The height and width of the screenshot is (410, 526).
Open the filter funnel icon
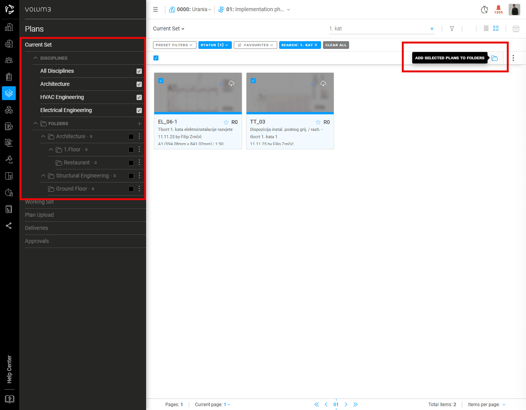tap(452, 29)
